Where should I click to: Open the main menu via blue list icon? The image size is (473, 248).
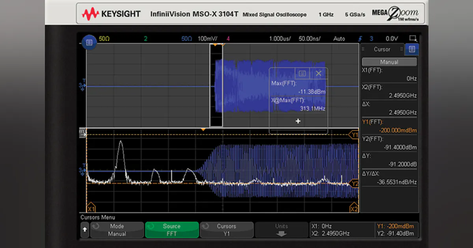[88, 43]
